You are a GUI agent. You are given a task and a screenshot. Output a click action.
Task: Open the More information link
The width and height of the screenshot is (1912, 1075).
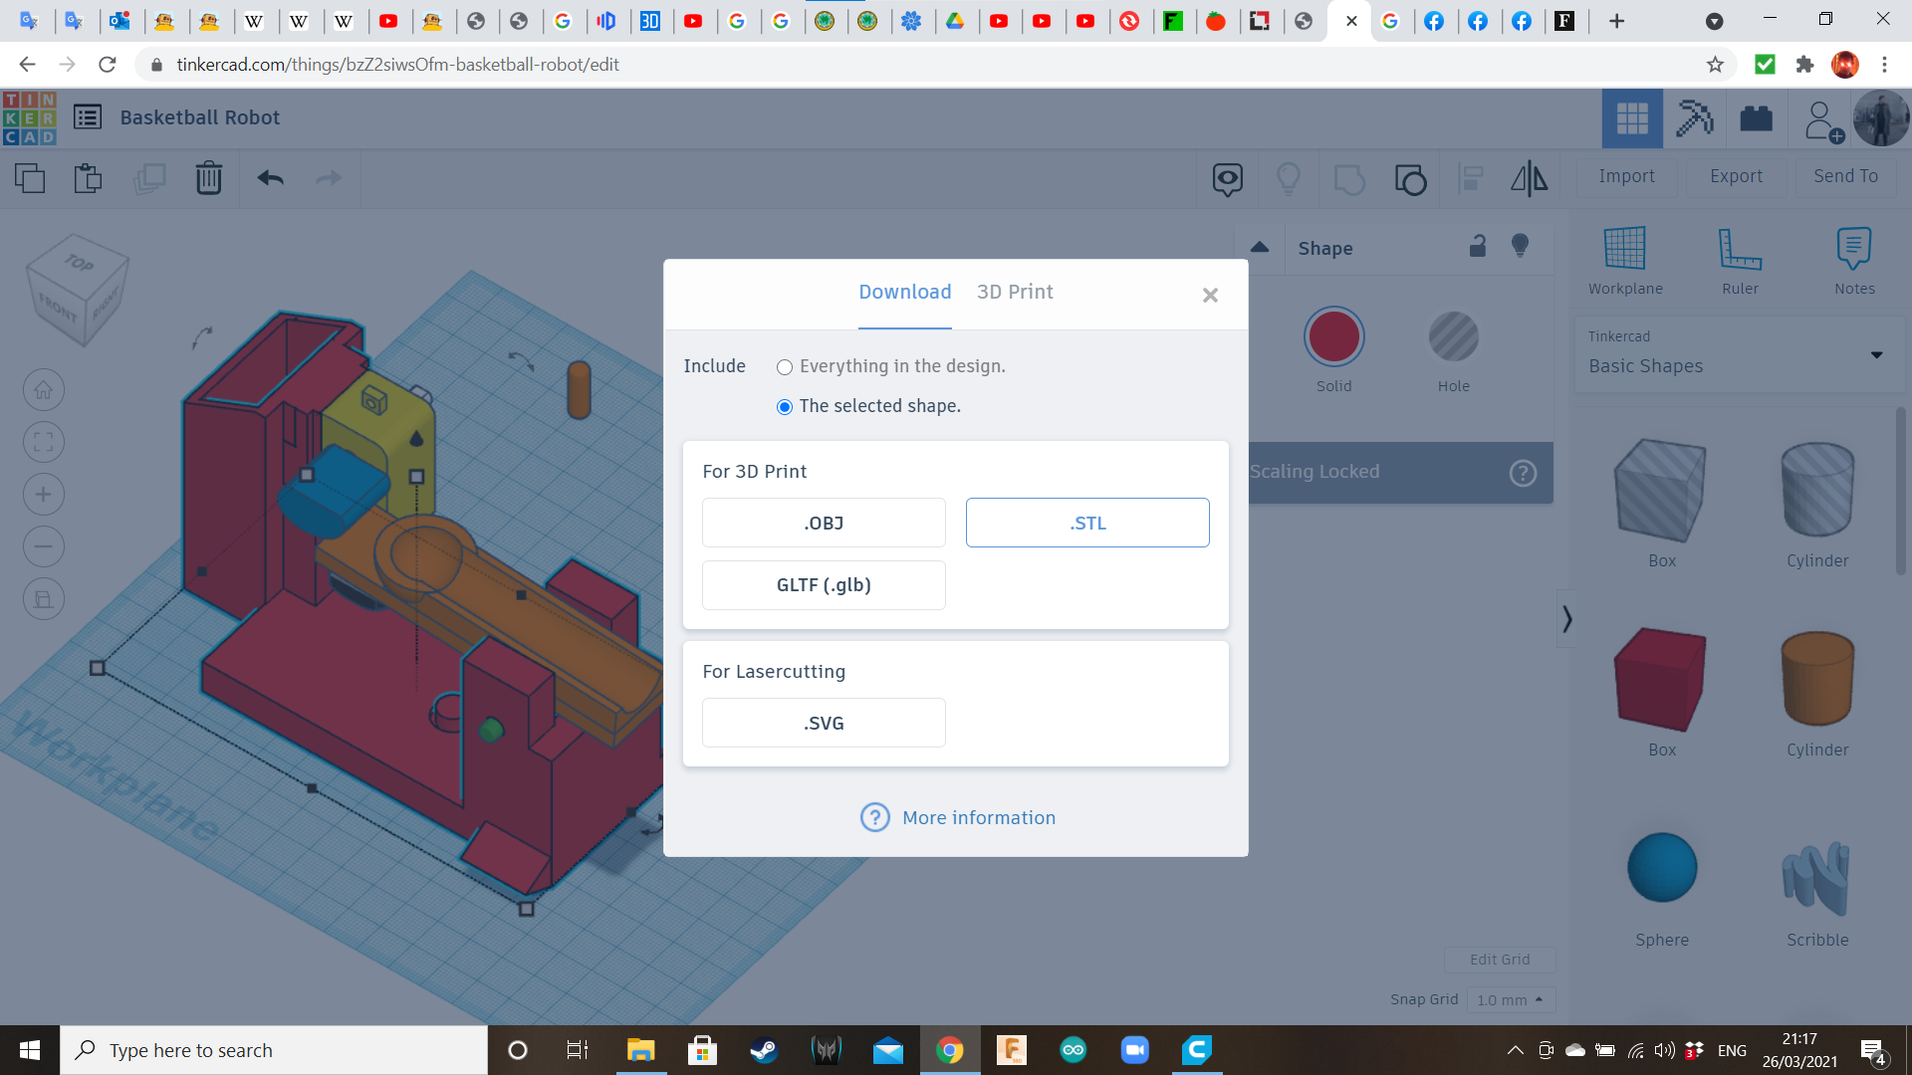coord(978,818)
